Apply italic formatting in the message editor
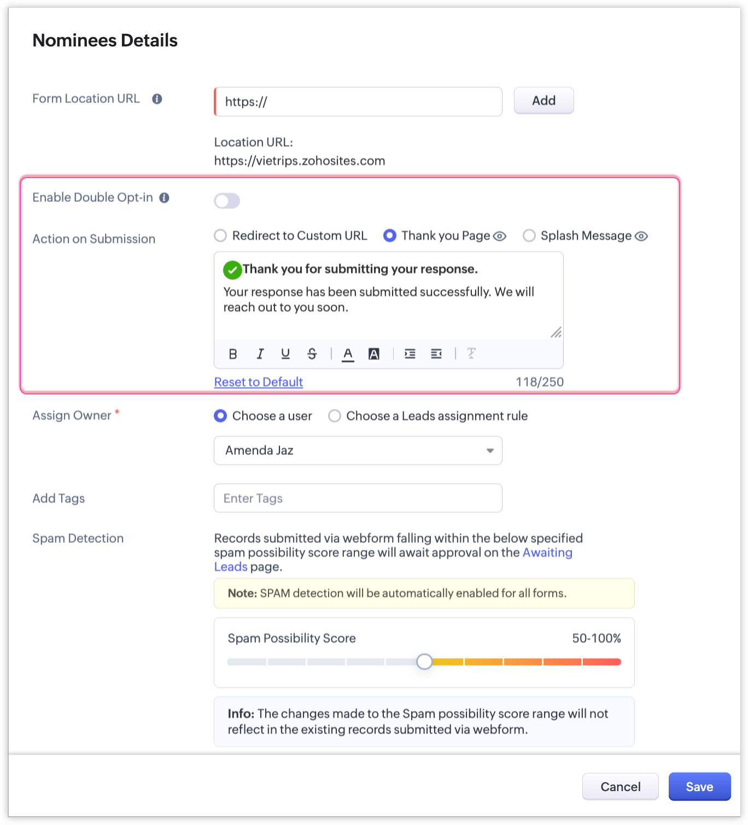748x825 pixels. pyautogui.click(x=260, y=354)
